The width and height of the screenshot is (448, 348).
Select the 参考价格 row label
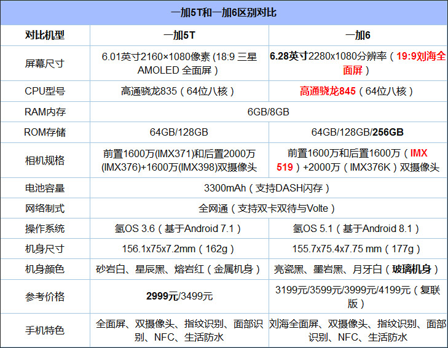pos(45,296)
